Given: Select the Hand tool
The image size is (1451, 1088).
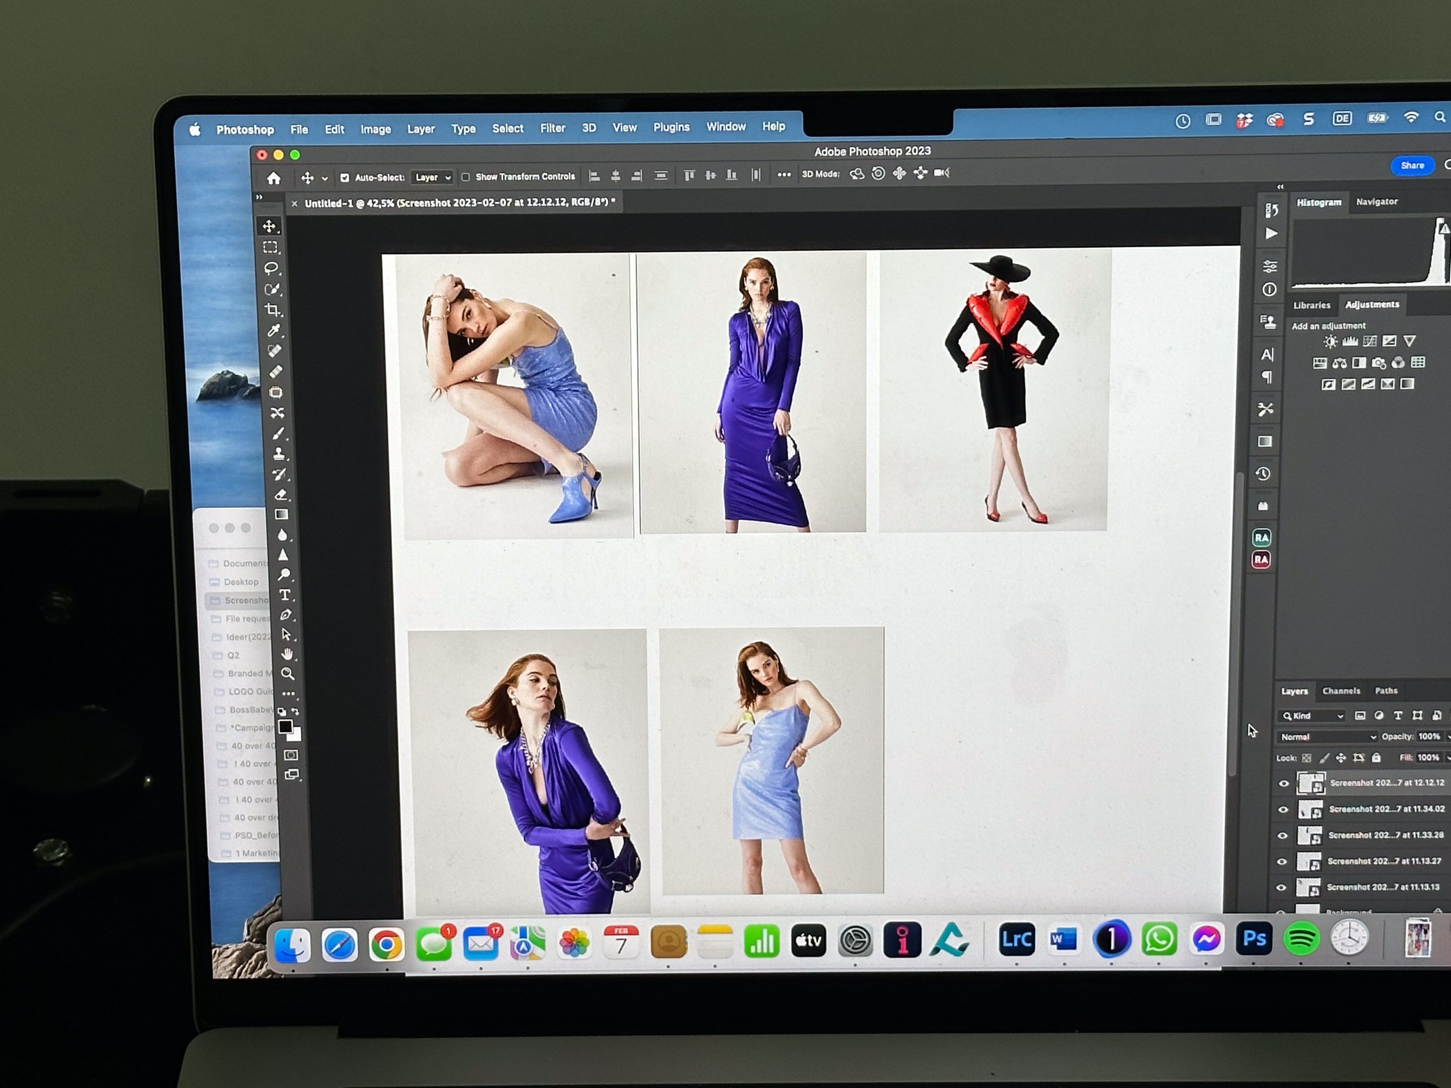Looking at the screenshot, I should 287,654.
